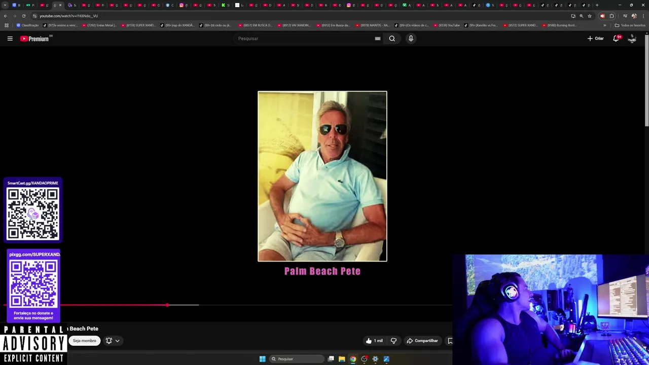Click the Palm Beach Pete video frame

coord(322,176)
